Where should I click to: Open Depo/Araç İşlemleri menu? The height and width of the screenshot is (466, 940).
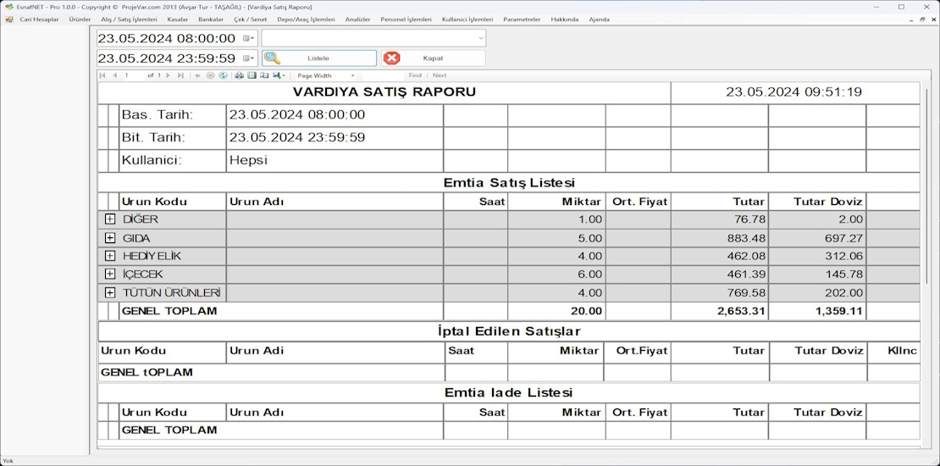306,19
